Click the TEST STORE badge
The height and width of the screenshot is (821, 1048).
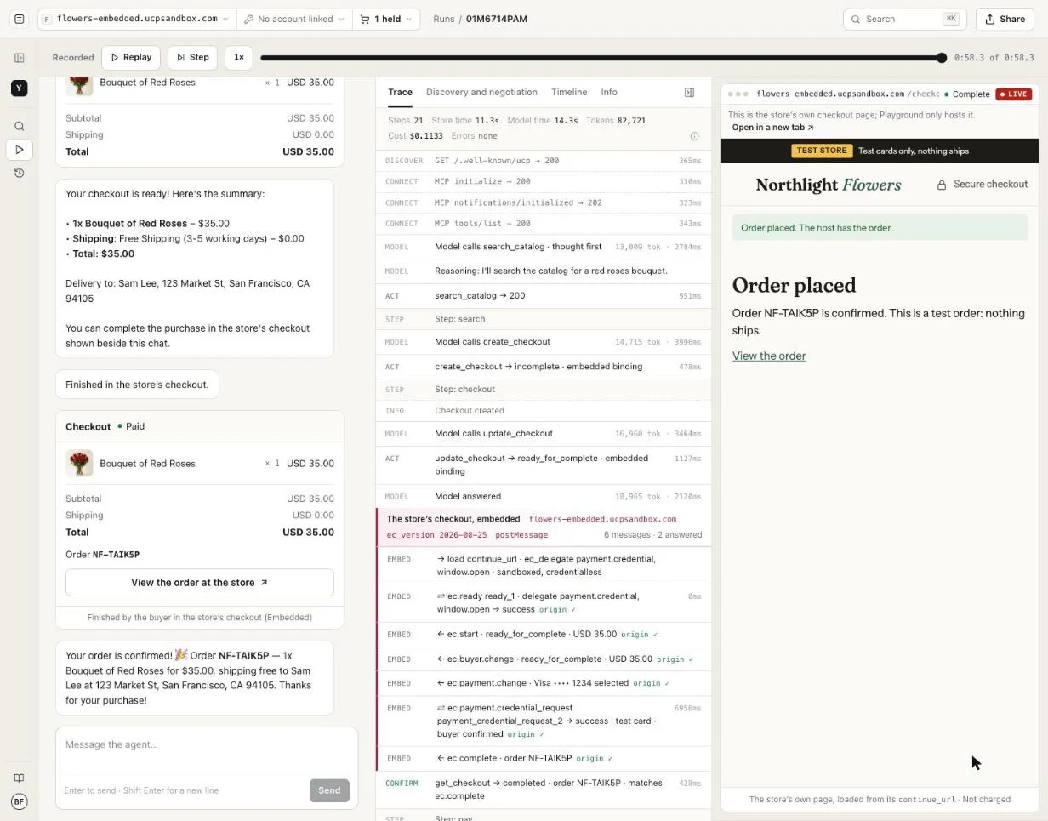pos(822,151)
